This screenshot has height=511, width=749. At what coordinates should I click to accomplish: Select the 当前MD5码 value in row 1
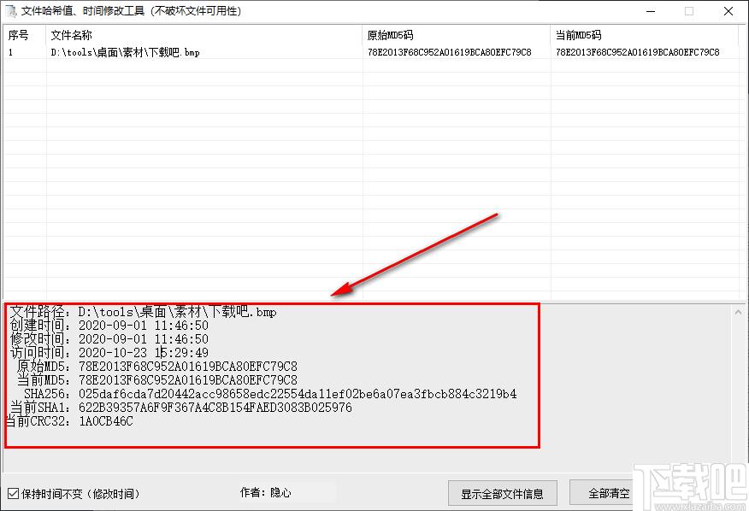coord(637,52)
